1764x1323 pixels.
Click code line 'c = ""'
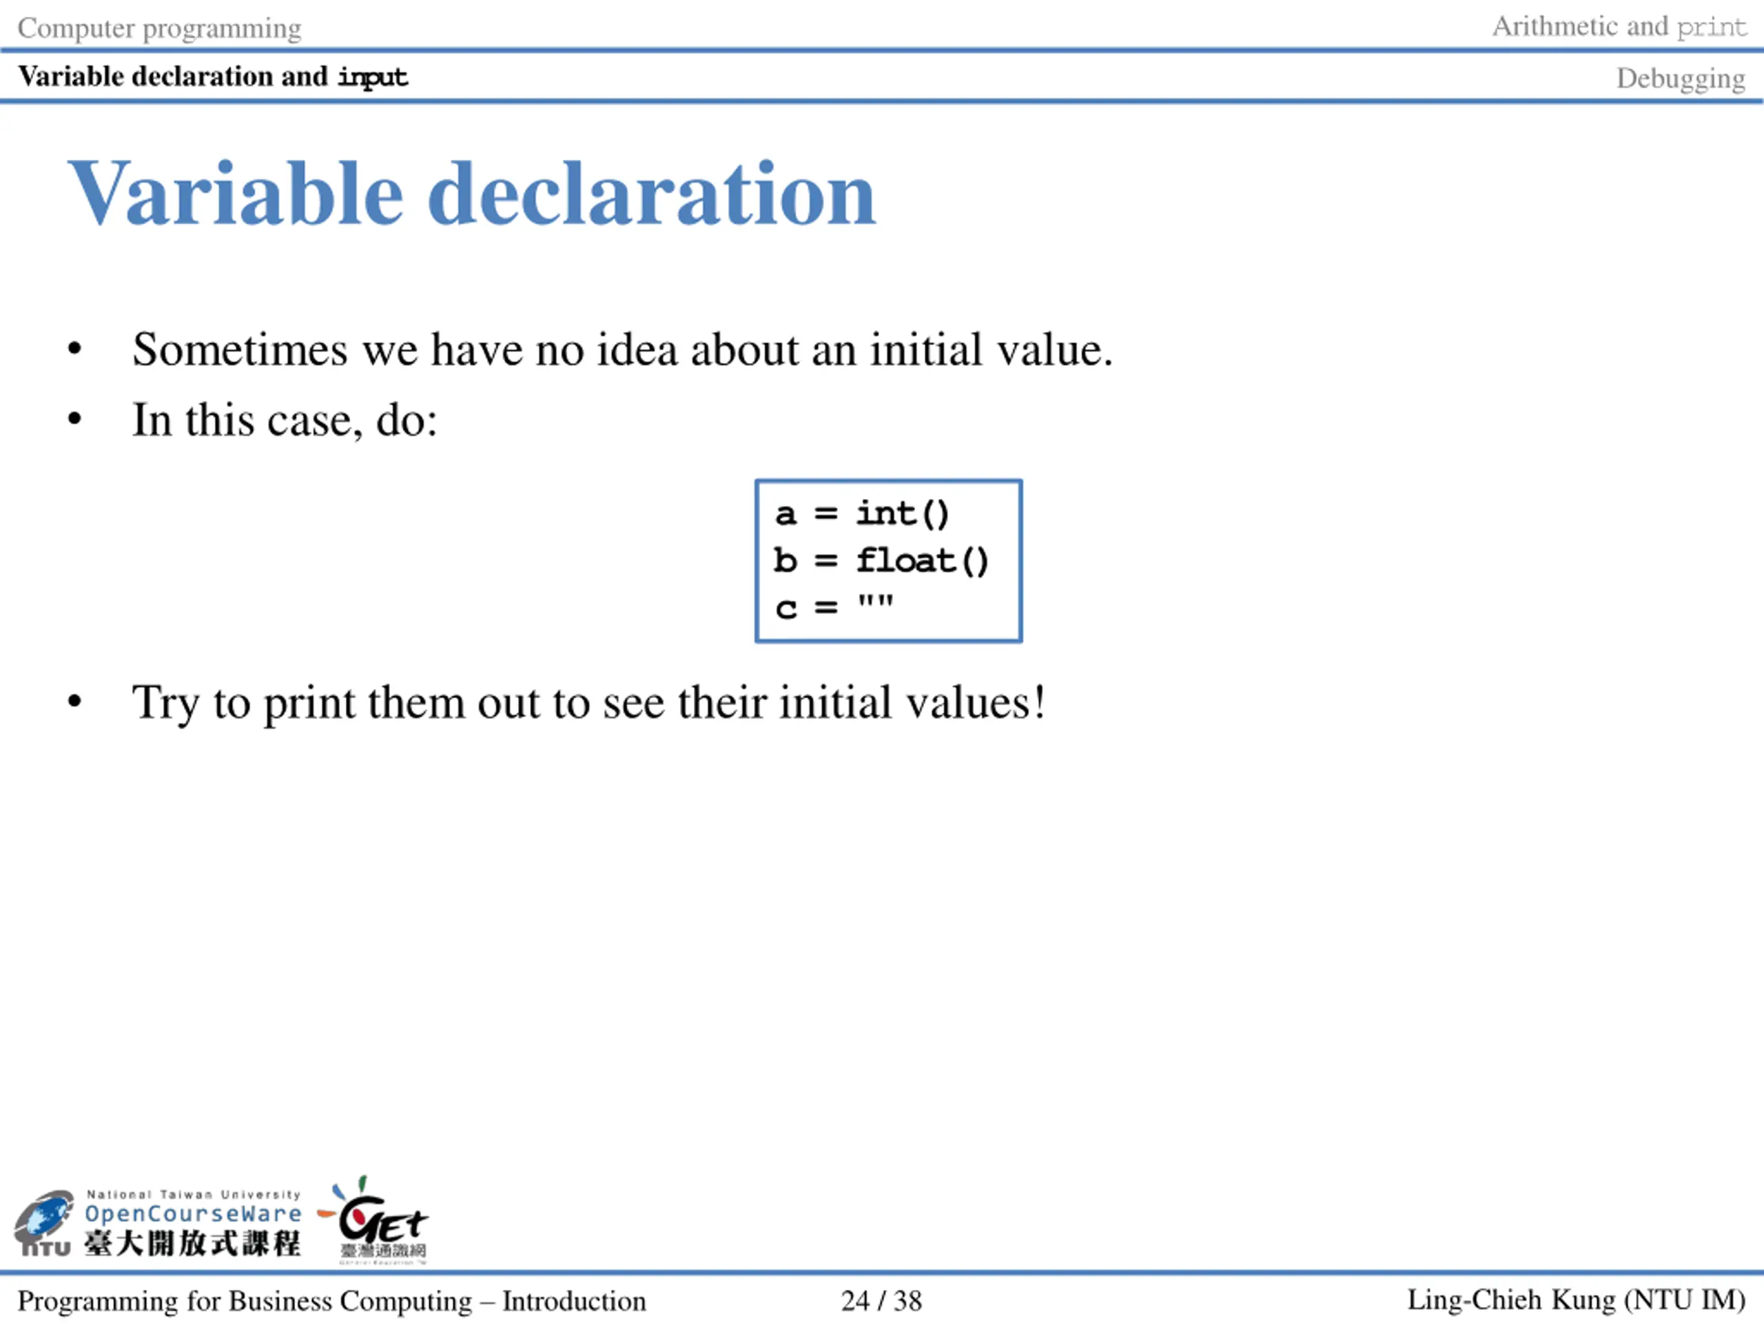pos(833,606)
